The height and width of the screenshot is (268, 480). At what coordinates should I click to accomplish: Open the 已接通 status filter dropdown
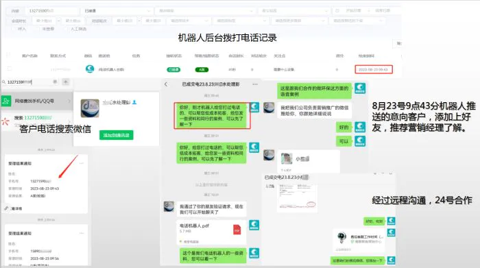point(117,11)
